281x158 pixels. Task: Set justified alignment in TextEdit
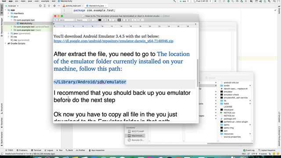(x=129, y=20)
